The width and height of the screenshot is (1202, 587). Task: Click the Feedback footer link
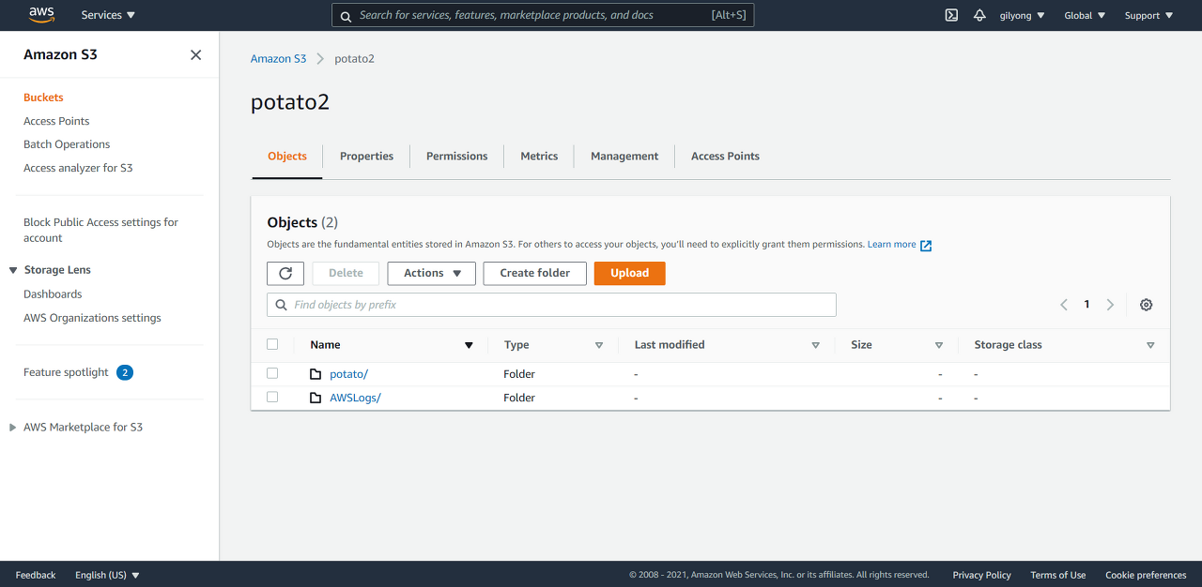point(36,575)
